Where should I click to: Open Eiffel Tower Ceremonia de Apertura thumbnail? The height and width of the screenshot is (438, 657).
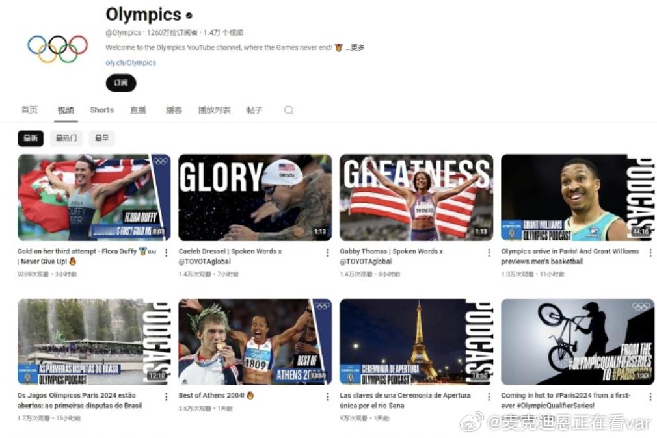[x=416, y=342]
